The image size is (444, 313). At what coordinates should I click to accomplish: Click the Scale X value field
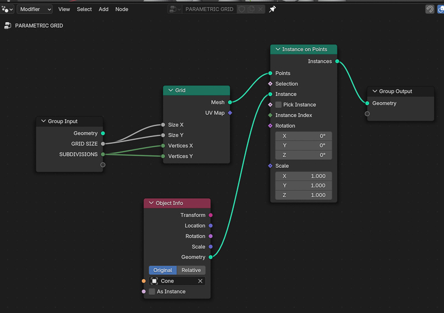[x=304, y=176]
